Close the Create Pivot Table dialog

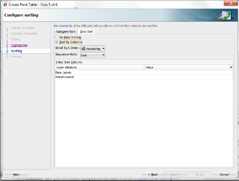[x=231, y=3]
